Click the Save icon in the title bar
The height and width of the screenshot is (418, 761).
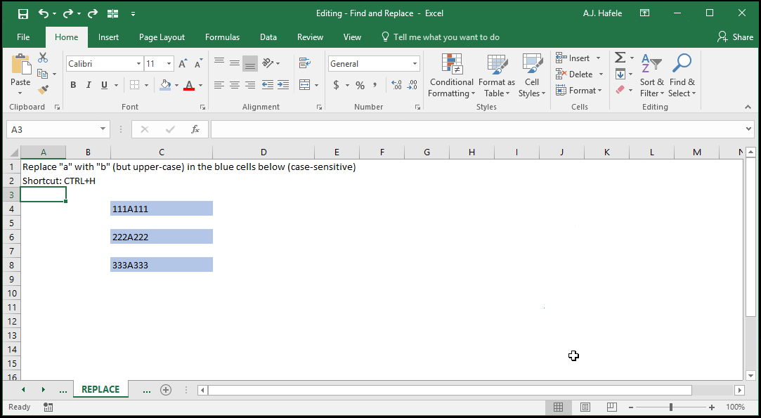click(x=22, y=13)
